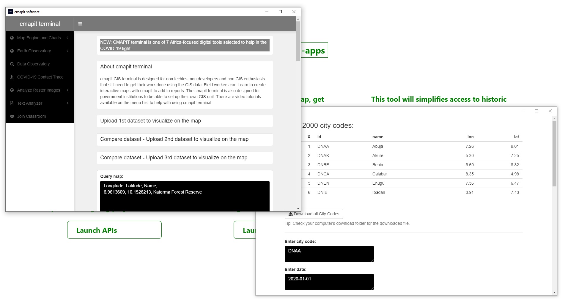Image resolution: width=565 pixels, height=300 pixels.
Task: Click scroll down arrow in city codes window
Action: click(554, 293)
